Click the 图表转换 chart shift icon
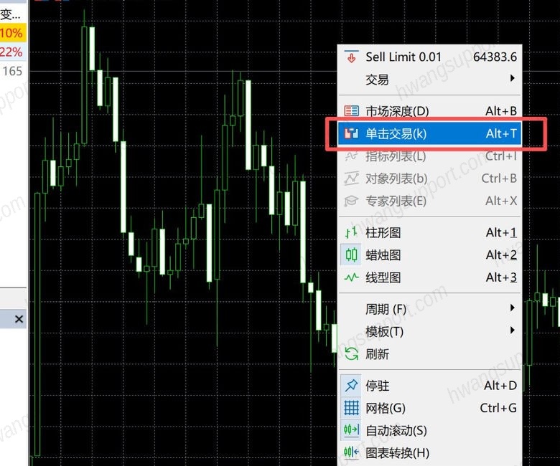 pyautogui.click(x=351, y=452)
